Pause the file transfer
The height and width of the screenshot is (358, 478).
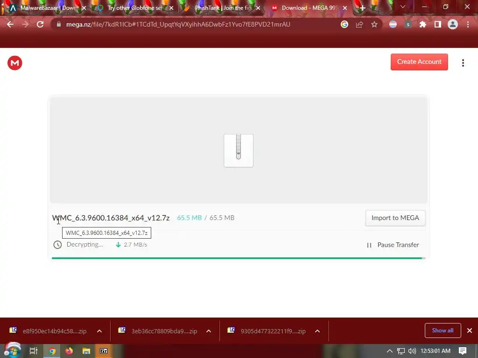tap(393, 245)
